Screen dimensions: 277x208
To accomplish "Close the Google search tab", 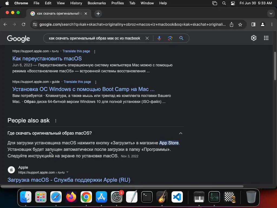I will click(86, 14).
